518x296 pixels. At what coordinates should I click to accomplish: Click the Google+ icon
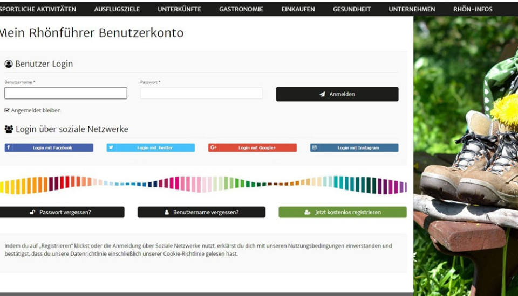coord(214,147)
